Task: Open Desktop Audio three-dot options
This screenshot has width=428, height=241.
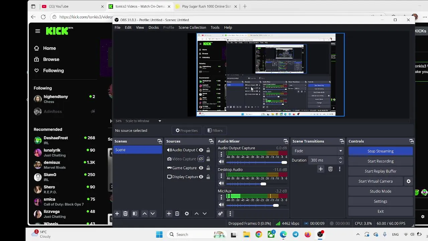Action: 221,176
